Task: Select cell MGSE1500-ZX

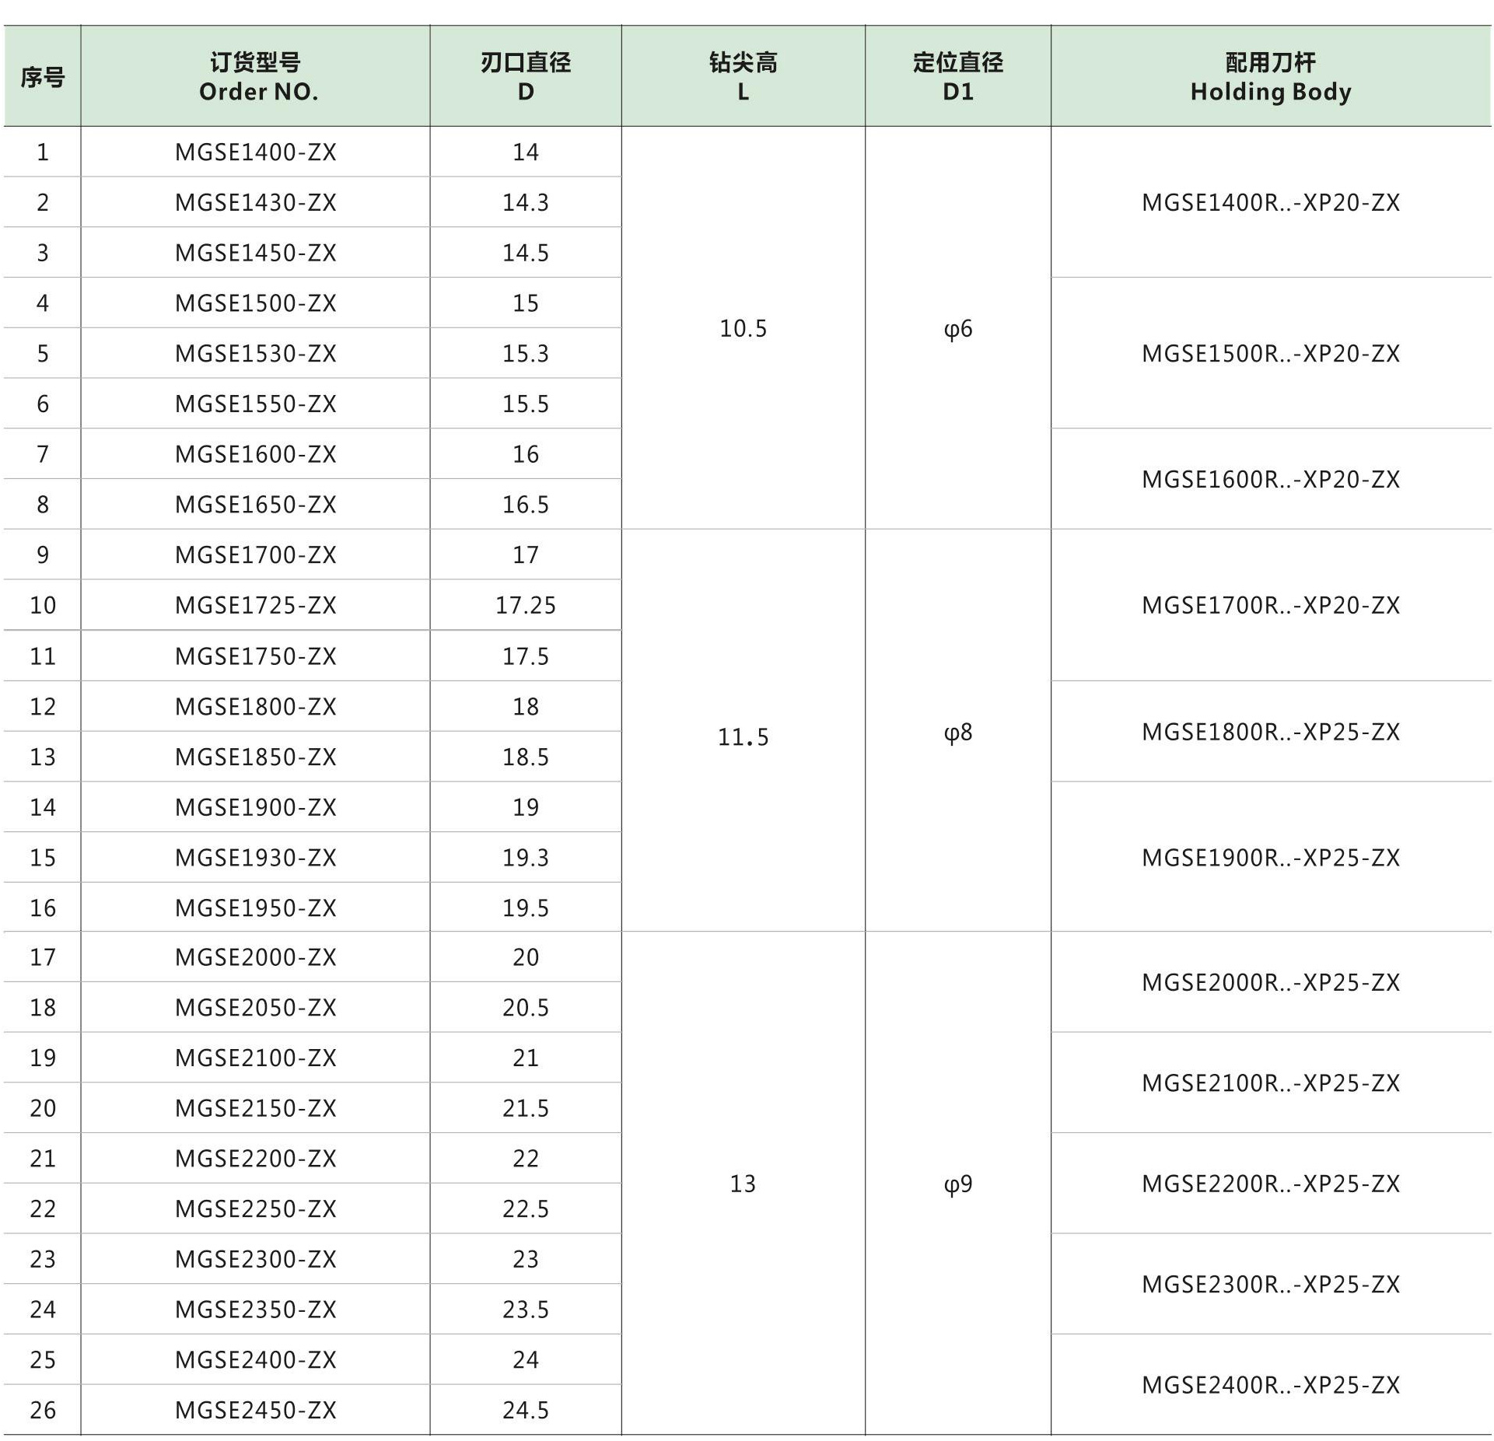Action: (x=256, y=303)
